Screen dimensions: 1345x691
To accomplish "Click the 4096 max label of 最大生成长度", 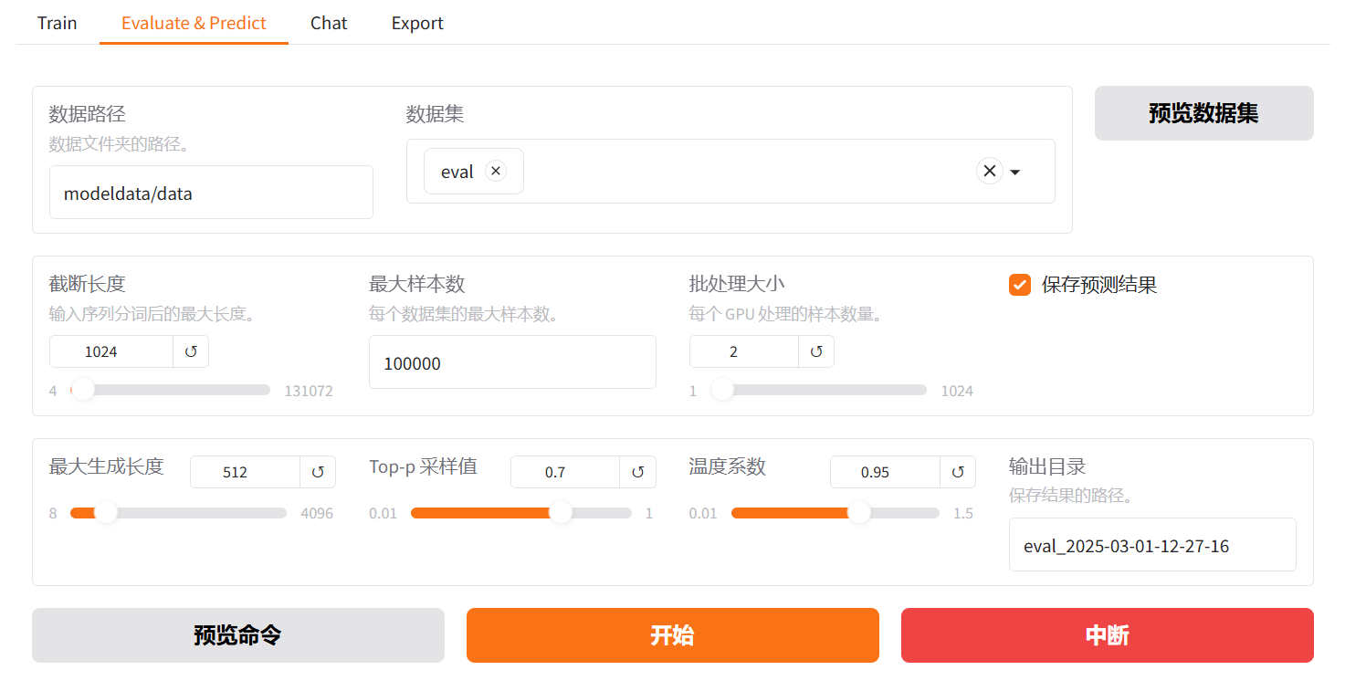I will pos(317,513).
